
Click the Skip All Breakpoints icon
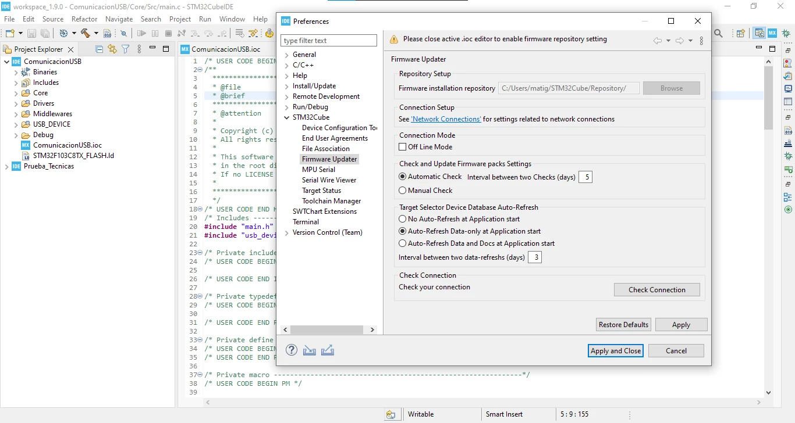tap(123, 34)
